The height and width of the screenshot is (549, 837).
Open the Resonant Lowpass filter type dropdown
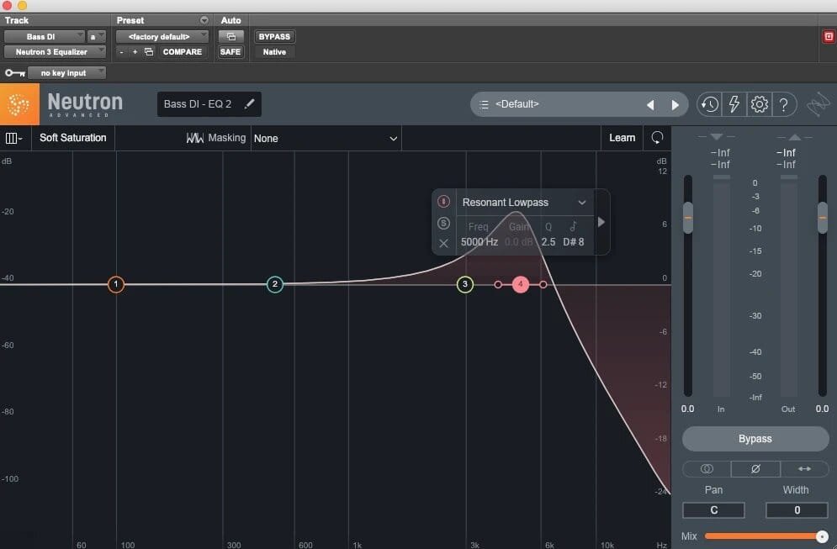point(524,203)
